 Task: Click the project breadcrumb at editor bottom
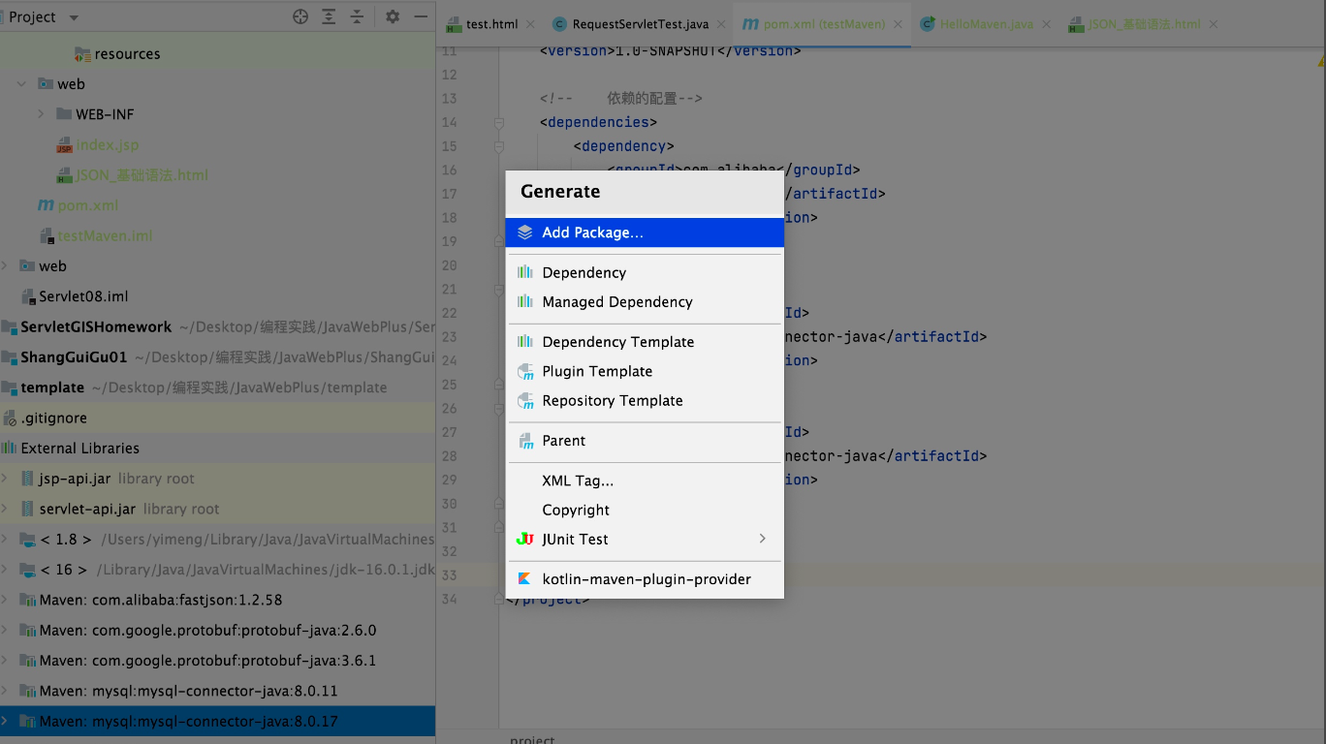tap(532, 740)
